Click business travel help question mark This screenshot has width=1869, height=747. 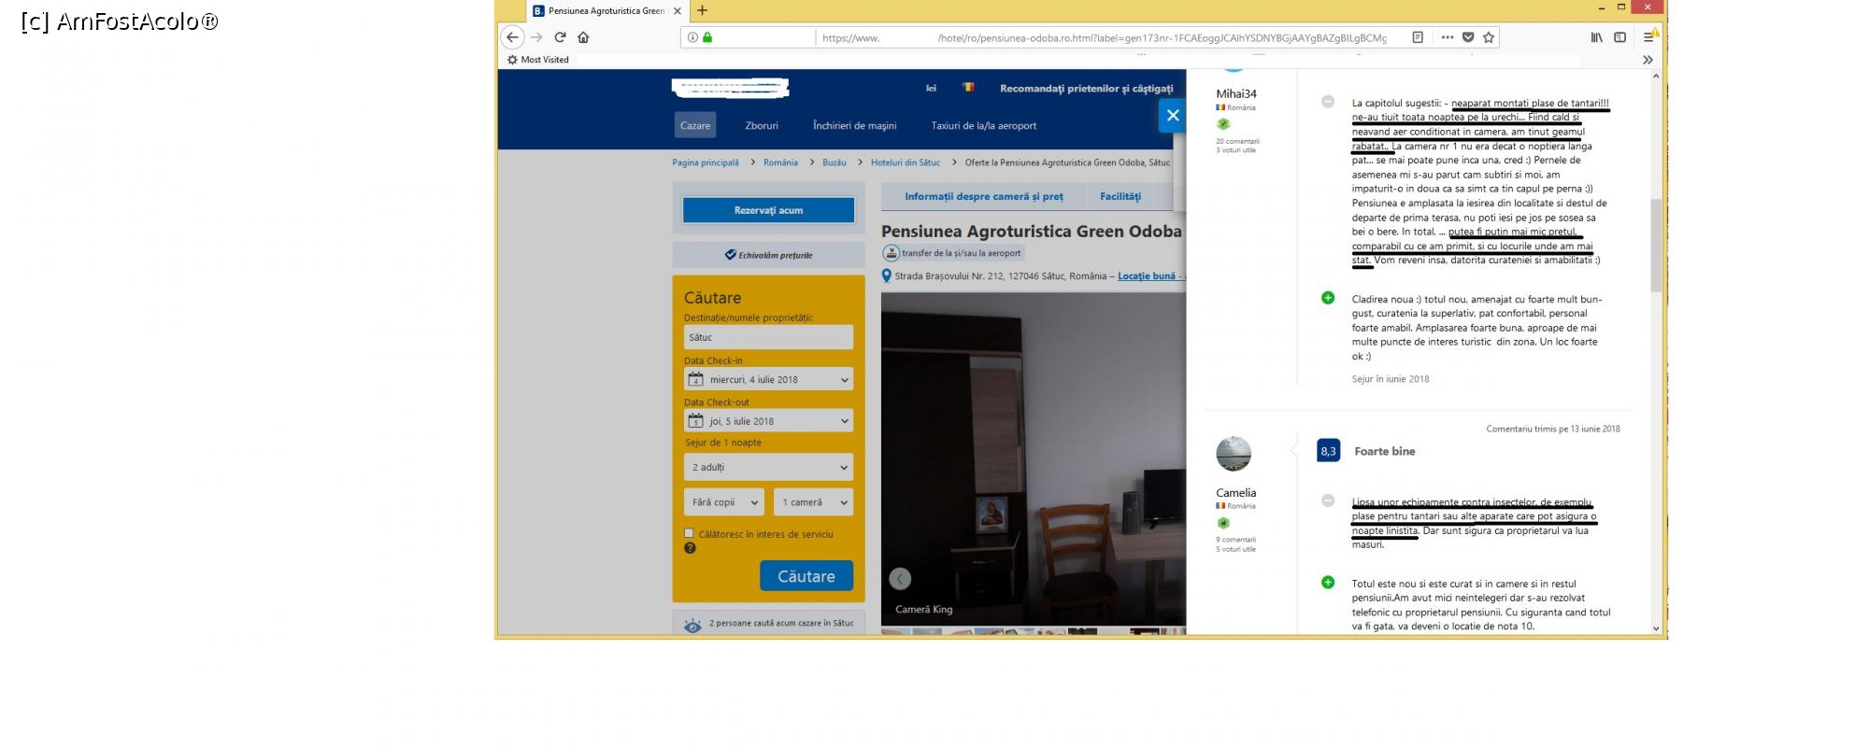(690, 548)
